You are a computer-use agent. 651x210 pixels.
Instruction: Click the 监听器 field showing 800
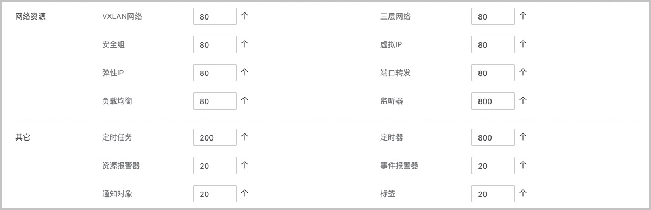[x=493, y=101]
